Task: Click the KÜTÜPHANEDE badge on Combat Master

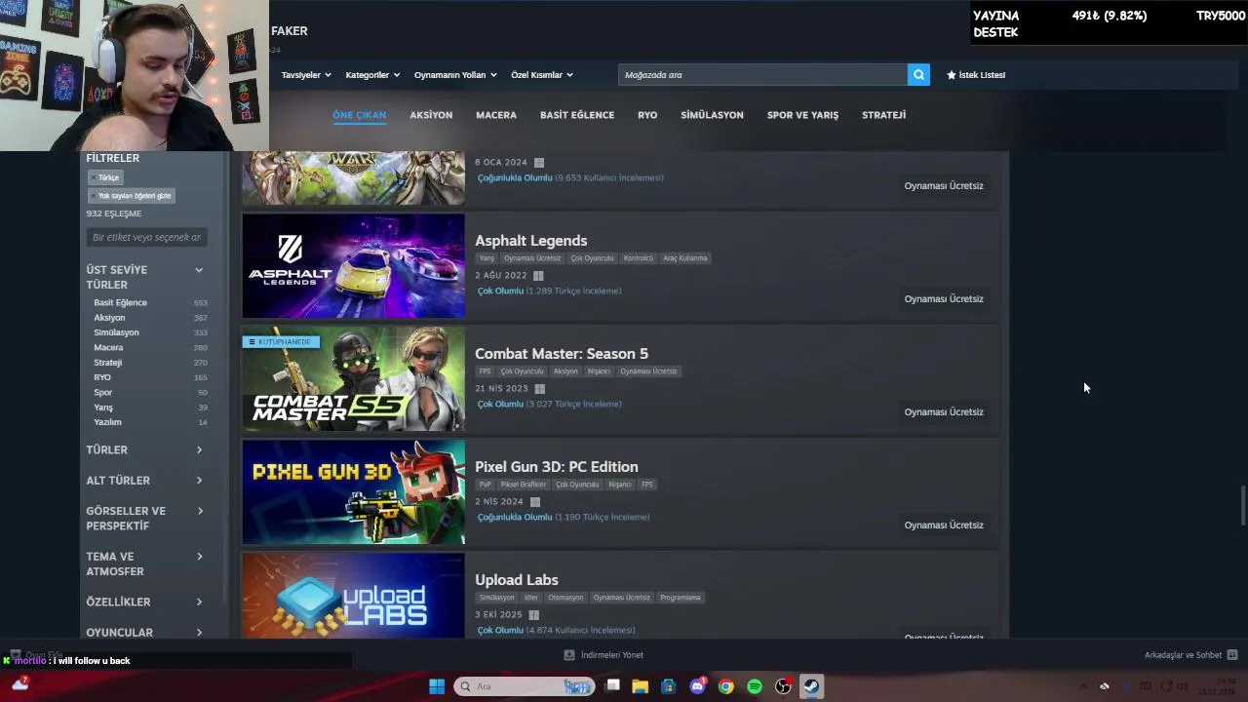Action: click(x=281, y=342)
